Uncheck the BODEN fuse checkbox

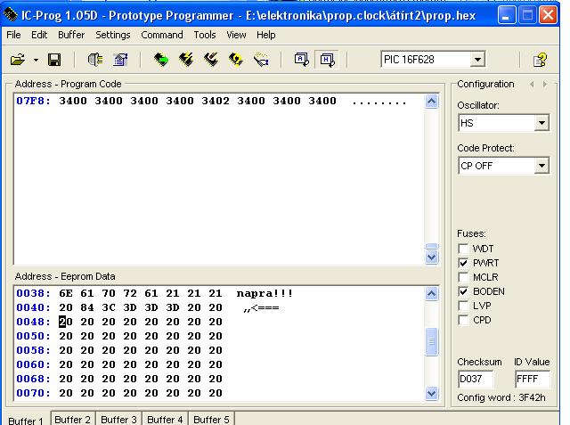(x=463, y=291)
